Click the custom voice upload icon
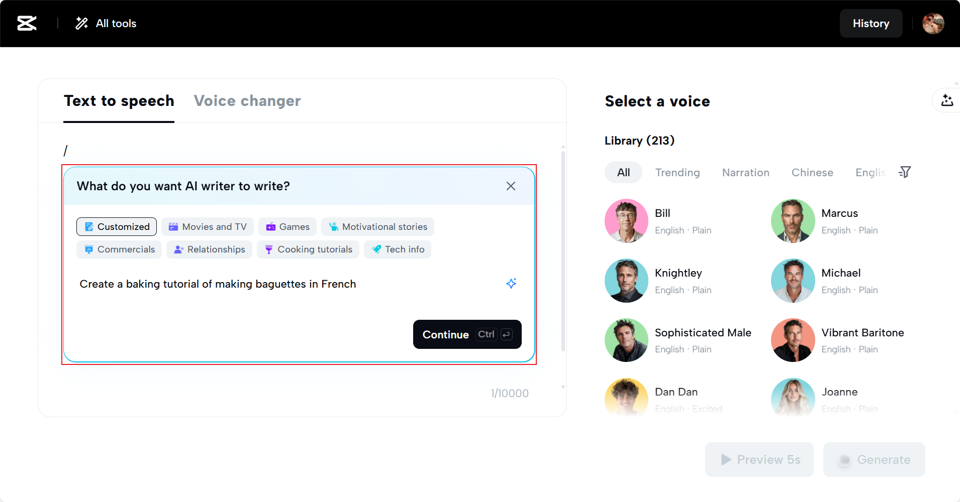The height and width of the screenshot is (502, 960). 947,100
